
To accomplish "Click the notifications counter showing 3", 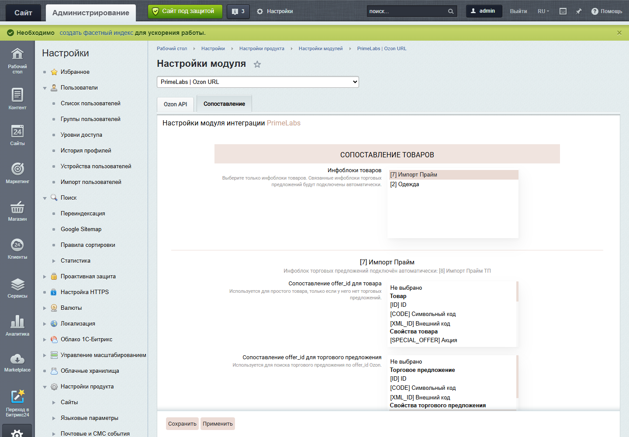I will click(x=238, y=11).
